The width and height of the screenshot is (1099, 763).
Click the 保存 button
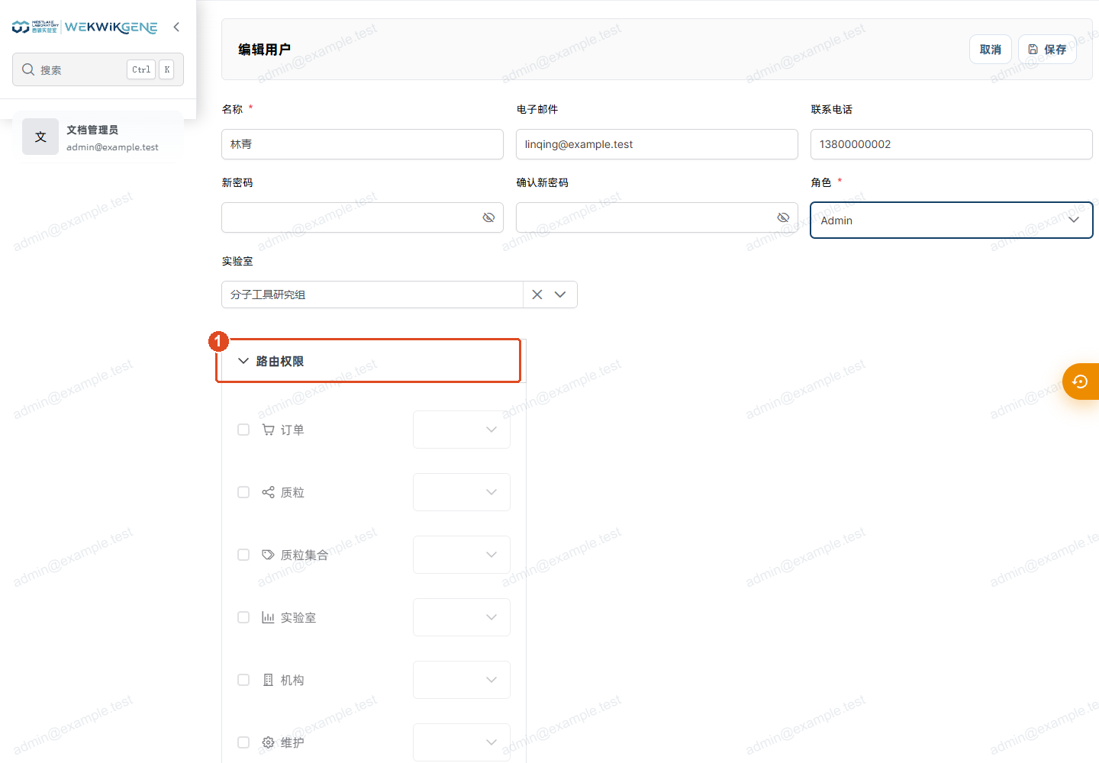1047,50
